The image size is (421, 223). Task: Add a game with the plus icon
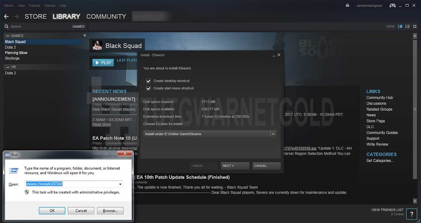tap(85, 36)
